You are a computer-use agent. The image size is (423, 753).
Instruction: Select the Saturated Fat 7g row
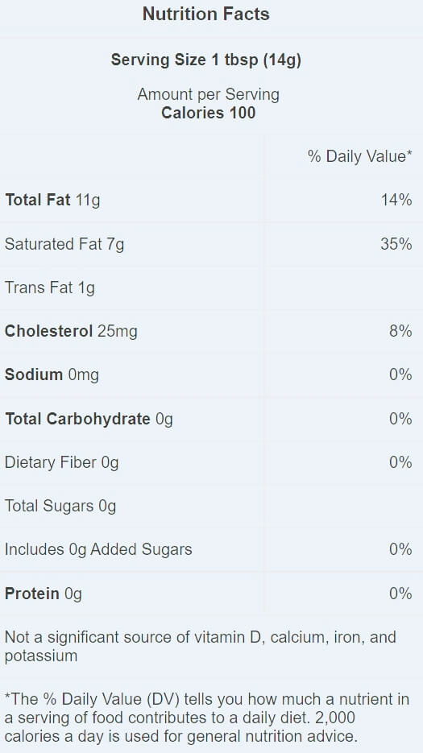tap(211, 244)
